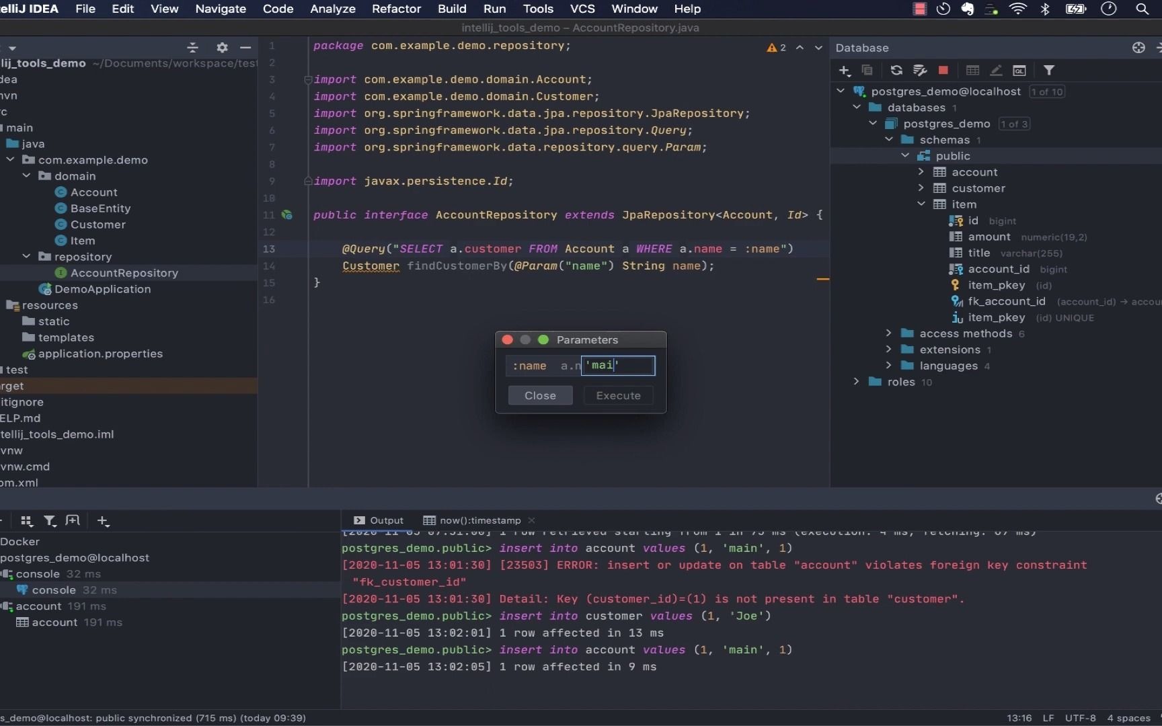This screenshot has width=1162, height=726.
Task: Click the open-in-new-tab icon in Services toolbar
Action: tap(73, 520)
